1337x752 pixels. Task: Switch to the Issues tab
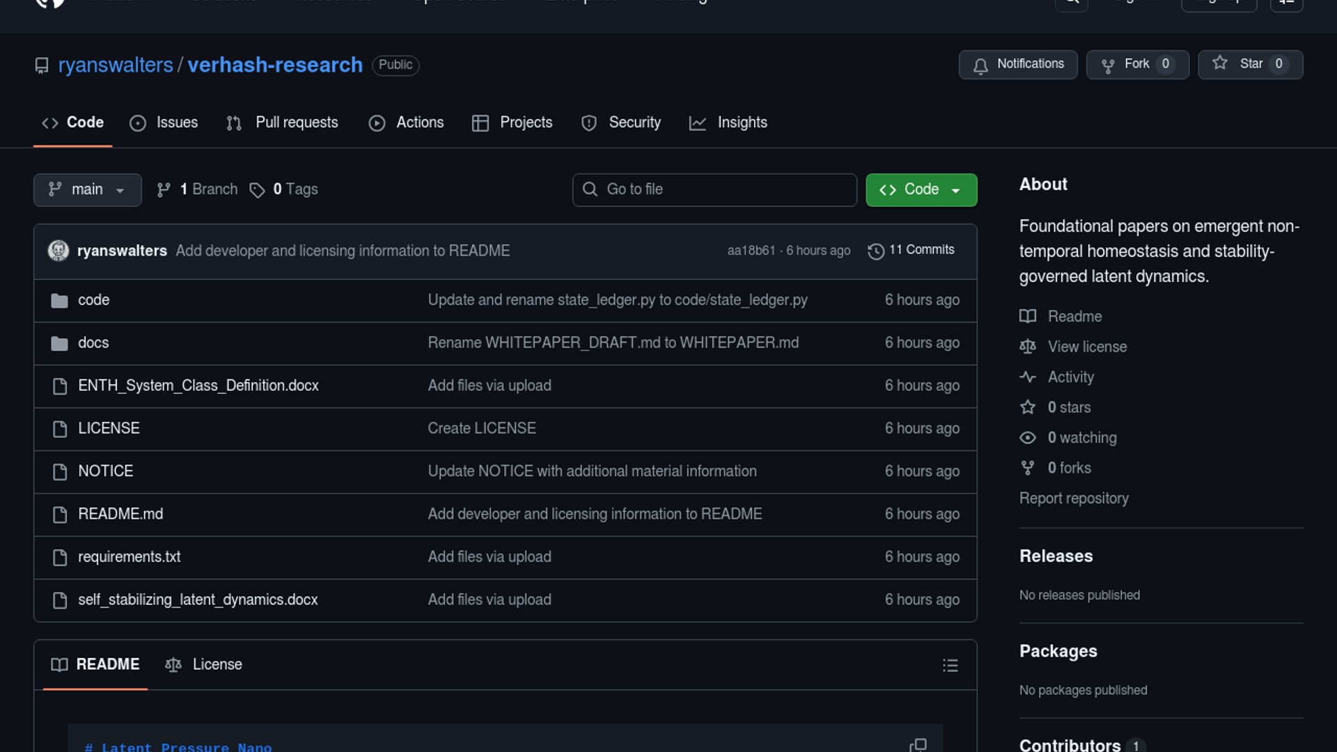(x=164, y=123)
